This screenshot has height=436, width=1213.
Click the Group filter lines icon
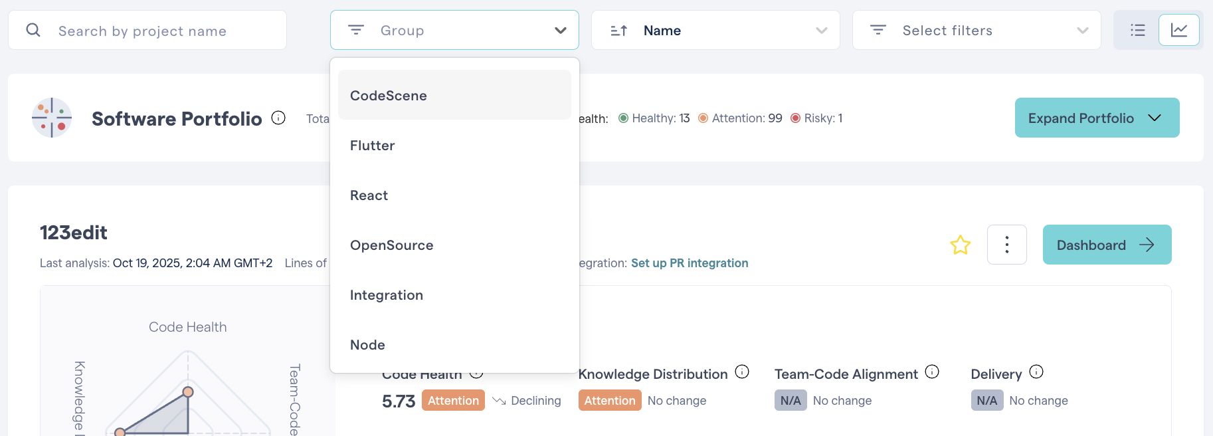coord(356,30)
